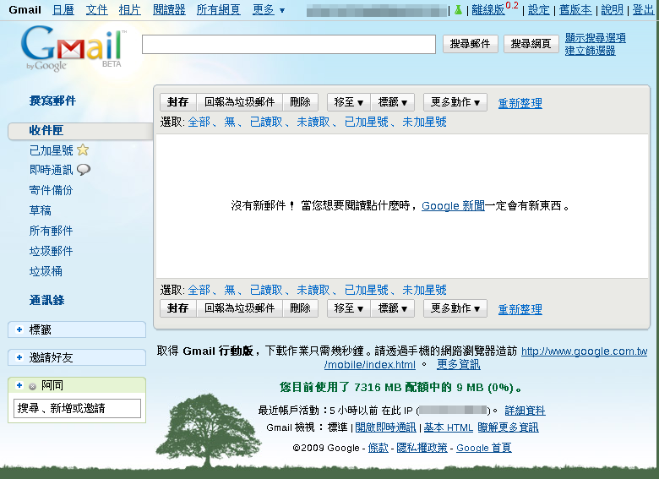Open 設定 link in header

[539, 10]
